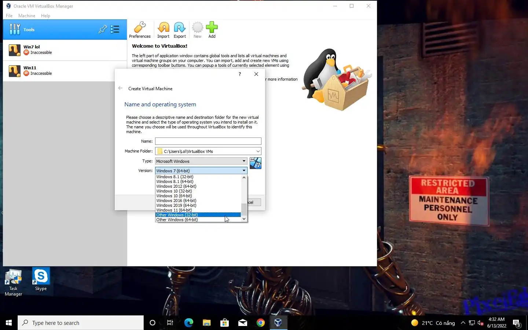Open the Help menu

[45, 16]
